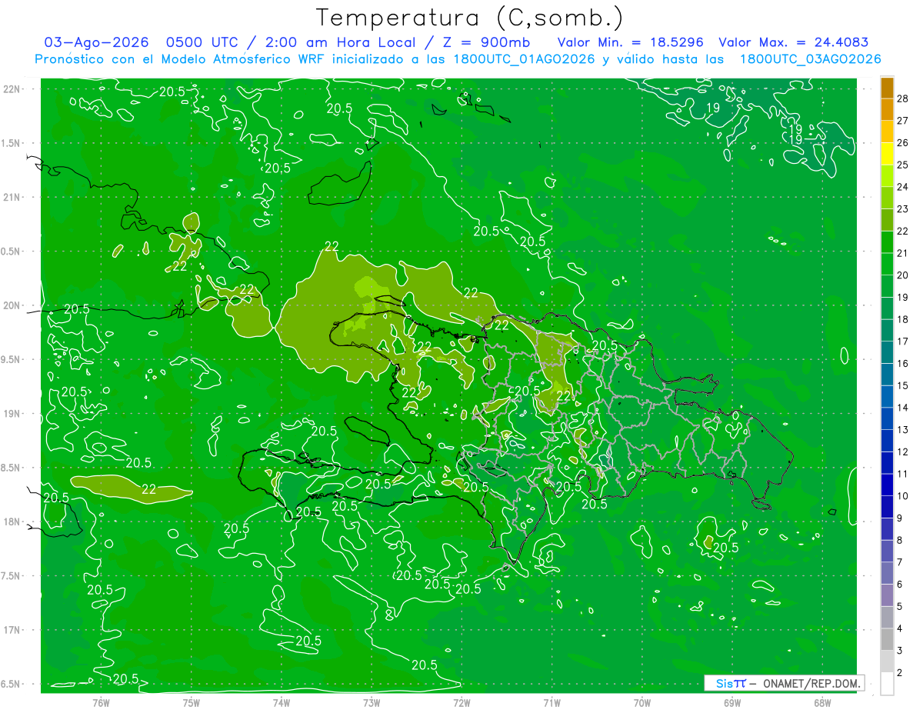Click the longitude label "76W"
The height and width of the screenshot is (713, 923).
click(x=101, y=702)
